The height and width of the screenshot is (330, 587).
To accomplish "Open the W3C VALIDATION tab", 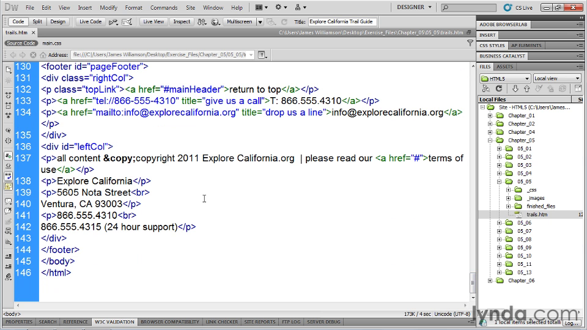I will point(114,322).
